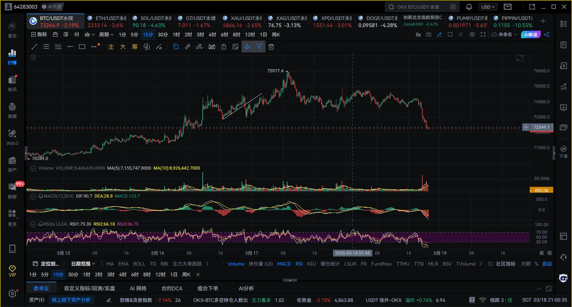Toggle the KDJ indicator
This screenshot has height=307, width=572.
(x=312, y=264)
